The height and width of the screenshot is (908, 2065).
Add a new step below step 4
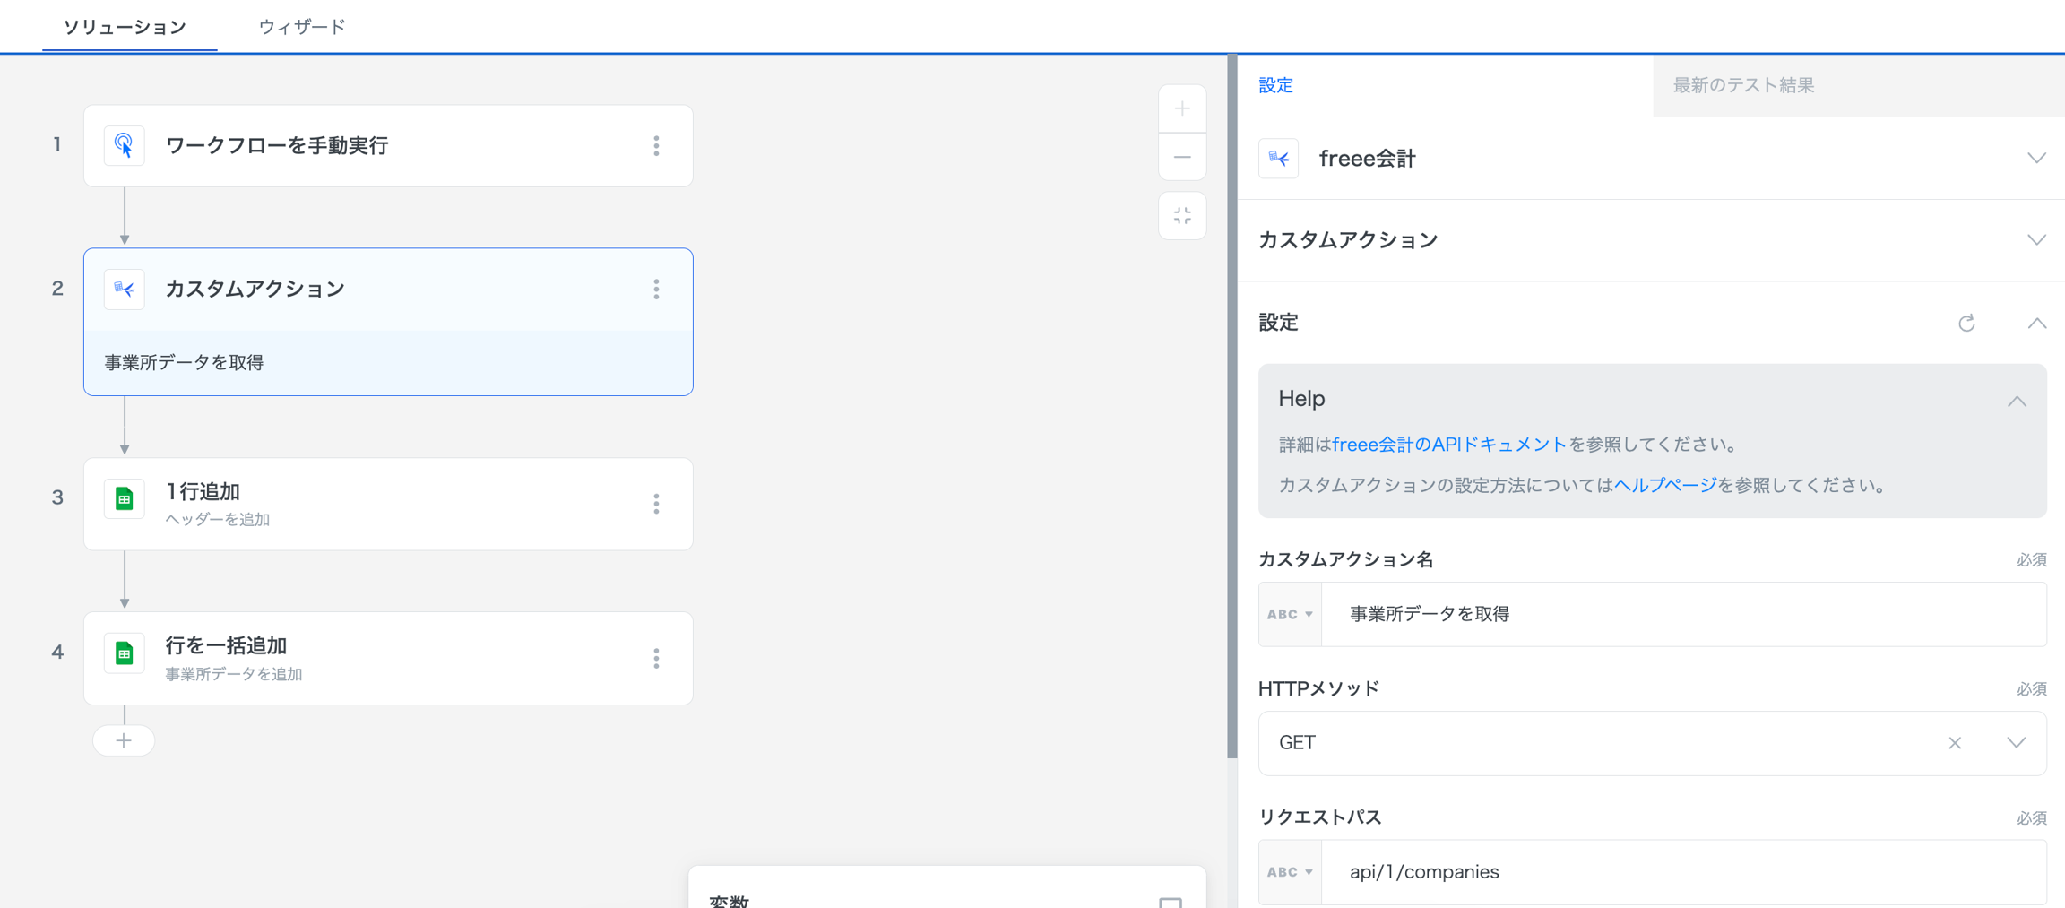pyautogui.click(x=124, y=740)
